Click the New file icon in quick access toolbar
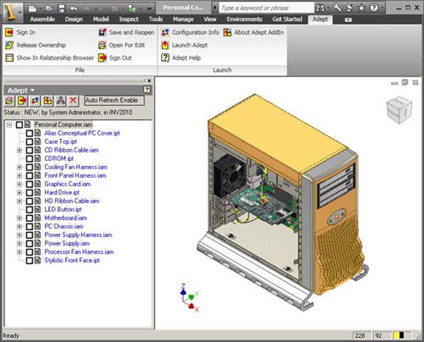Image resolution: width=424 pixels, height=342 pixels. tap(32, 8)
